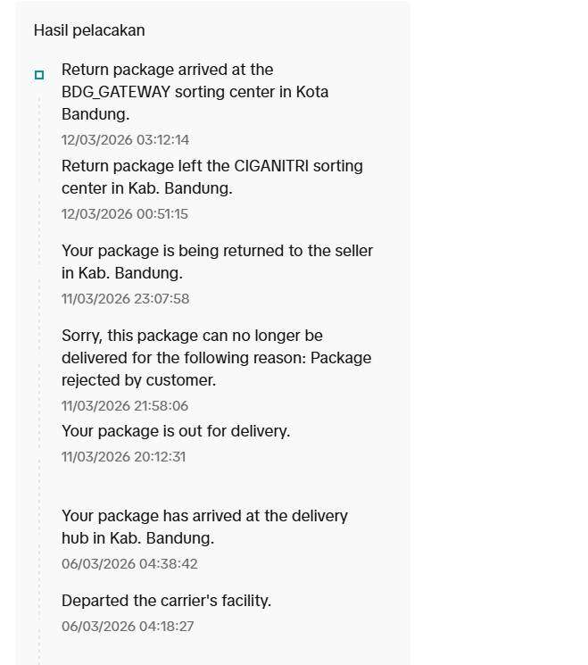Click the 'Hasil pelacakan' heading
Viewport: 588px width, 665px height.
tap(89, 30)
